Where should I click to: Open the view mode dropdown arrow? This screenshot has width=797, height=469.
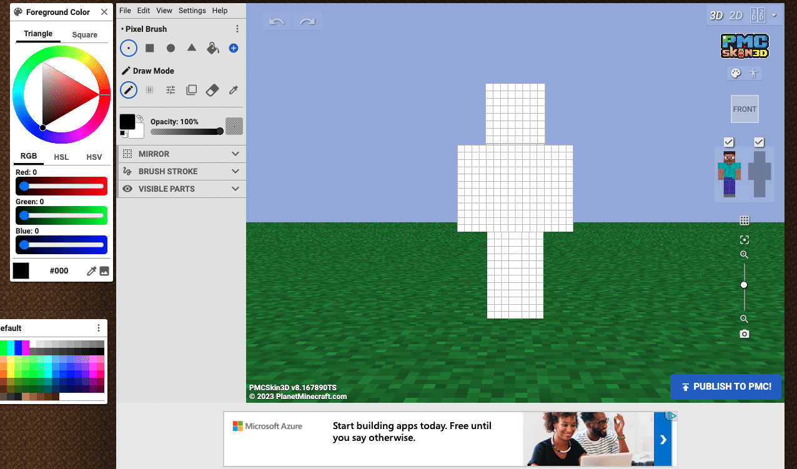775,16
